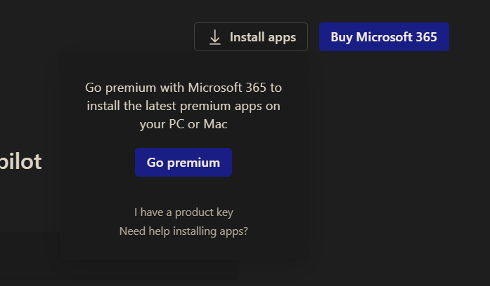Click the dark page background left of Install apps
490x286 pixels.
click(105, 28)
